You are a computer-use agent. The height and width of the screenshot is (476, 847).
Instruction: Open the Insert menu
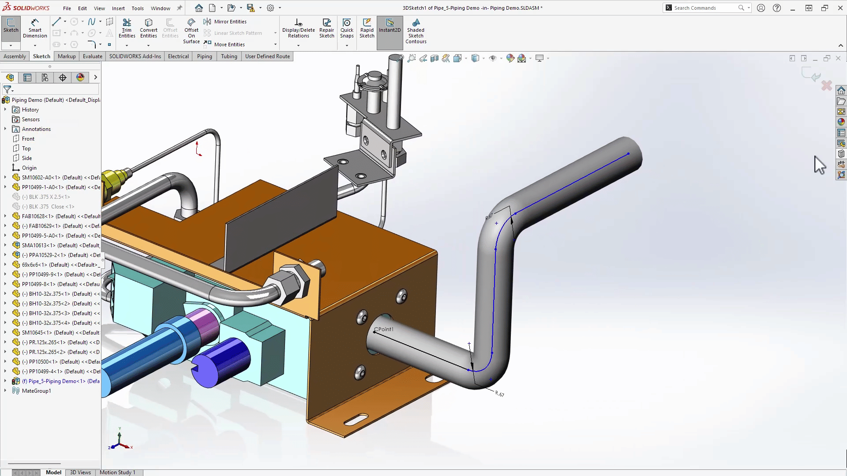tap(118, 8)
